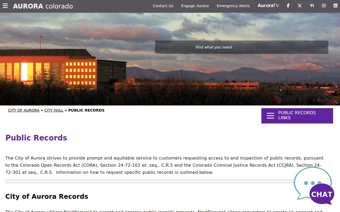The width and height of the screenshot is (340, 212).
Task: Open the Facebook page icon
Action: [x=288, y=6]
